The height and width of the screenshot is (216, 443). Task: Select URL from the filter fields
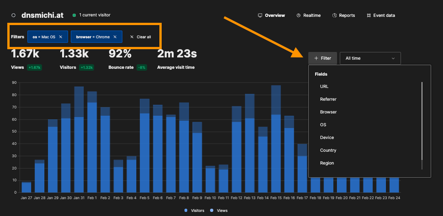point(324,87)
